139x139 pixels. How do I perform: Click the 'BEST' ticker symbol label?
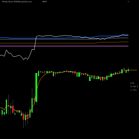point(45,2)
